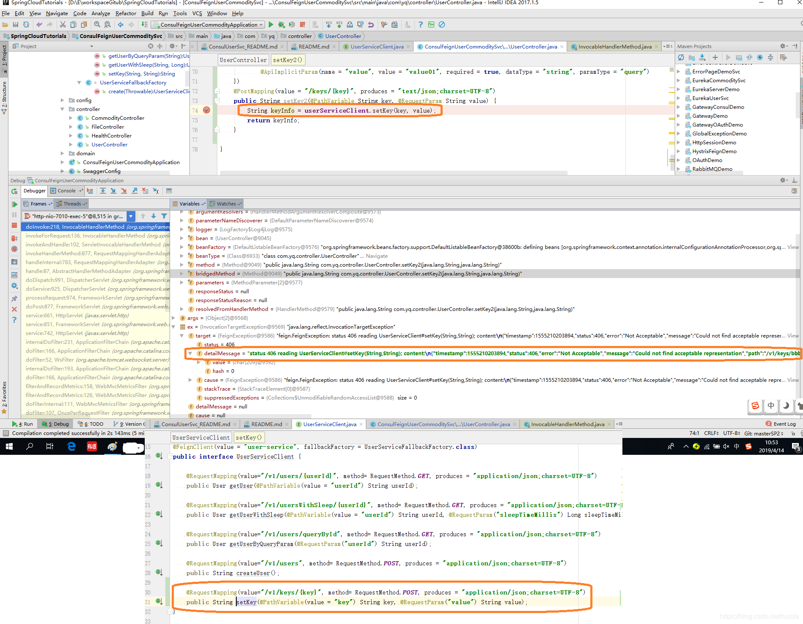Switch to the Threads tab

pyautogui.click(x=72, y=204)
